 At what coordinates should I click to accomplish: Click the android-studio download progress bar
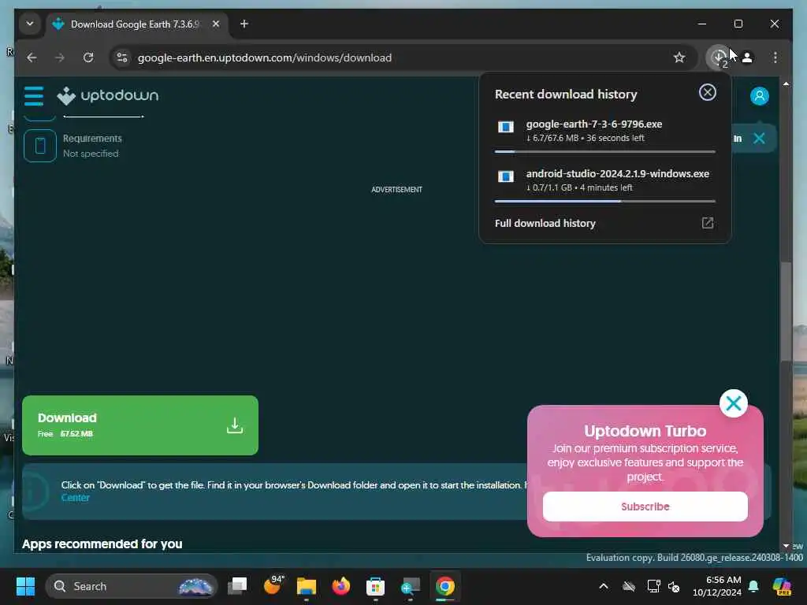604,201
